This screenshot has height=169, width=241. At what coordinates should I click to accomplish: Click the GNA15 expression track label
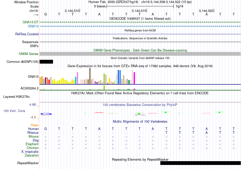[33, 77]
